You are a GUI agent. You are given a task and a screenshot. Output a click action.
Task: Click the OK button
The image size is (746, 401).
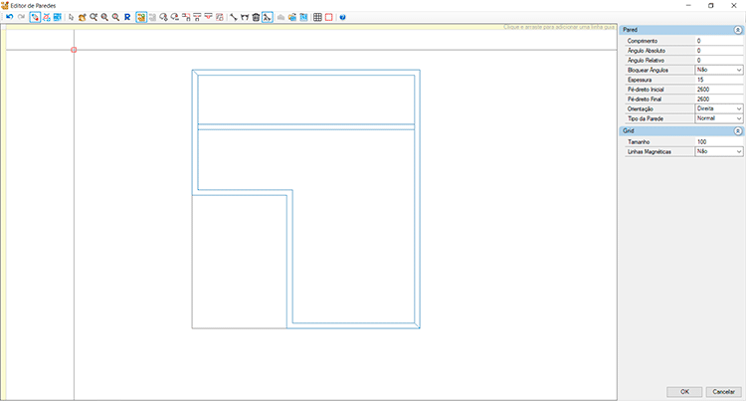pos(684,391)
